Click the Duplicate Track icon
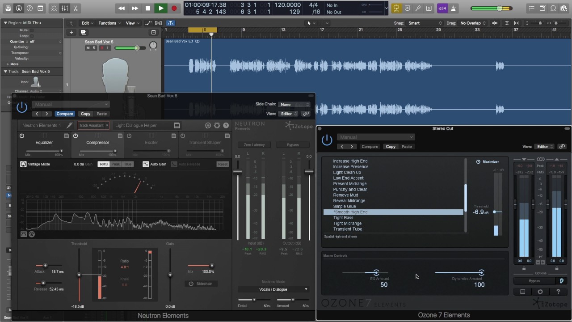The width and height of the screenshot is (572, 322). click(x=83, y=32)
